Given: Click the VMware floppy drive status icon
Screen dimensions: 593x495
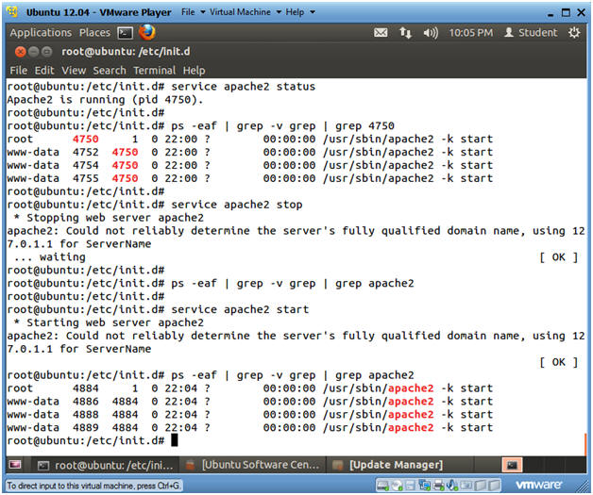Looking at the screenshot, I should [411, 486].
